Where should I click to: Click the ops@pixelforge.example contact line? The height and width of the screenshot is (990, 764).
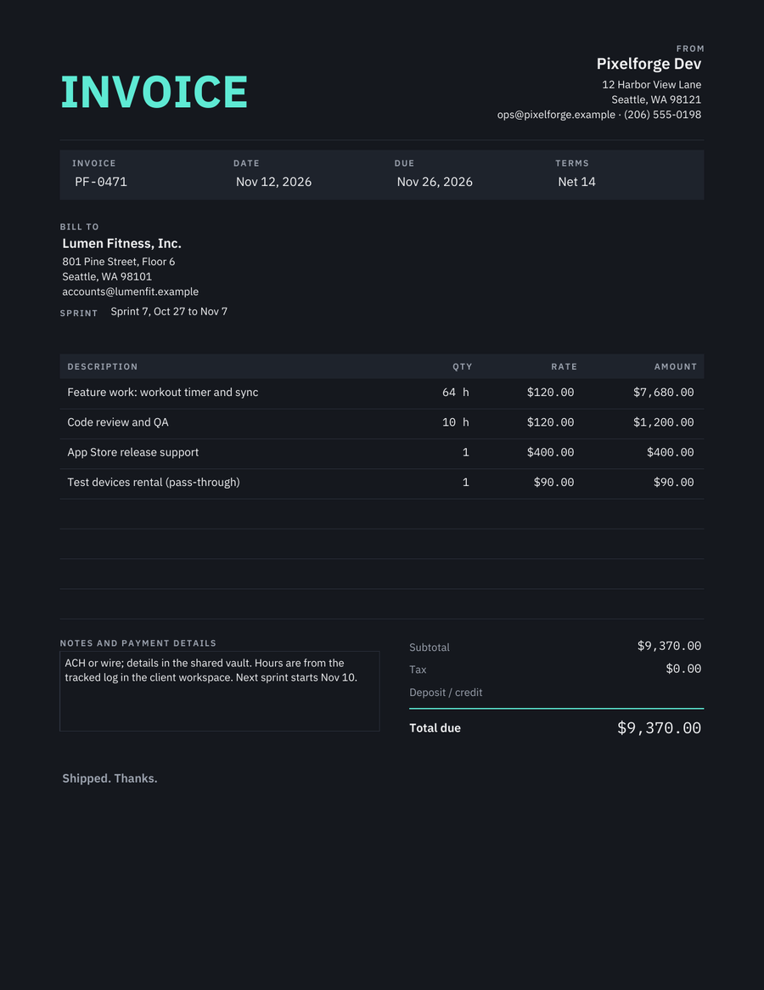click(598, 115)
